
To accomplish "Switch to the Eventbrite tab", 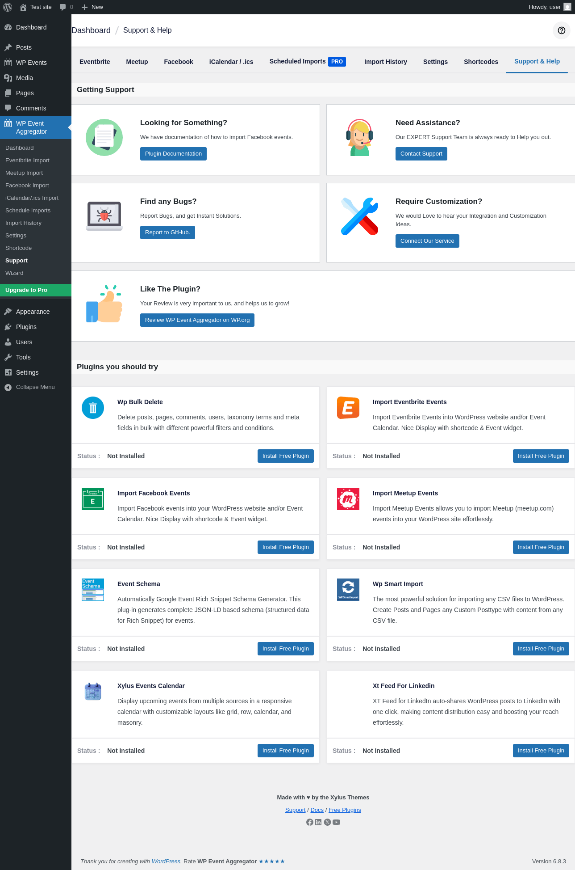I will click(x=95, y=62).
